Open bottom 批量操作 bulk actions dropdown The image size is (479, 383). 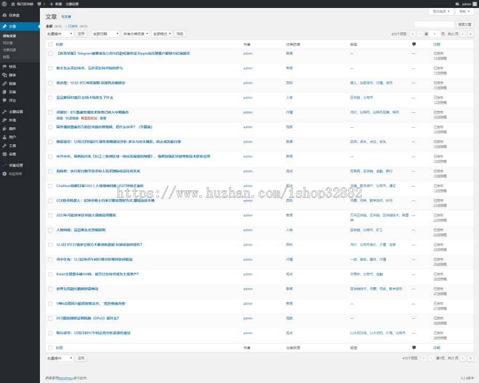click(x=60, y=358)
